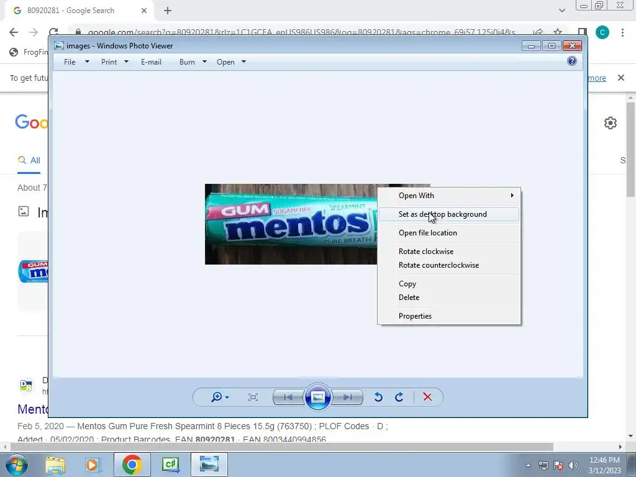Click the Action Center flag icon
This screenshot has height=477, width=636.
point(558,465)
